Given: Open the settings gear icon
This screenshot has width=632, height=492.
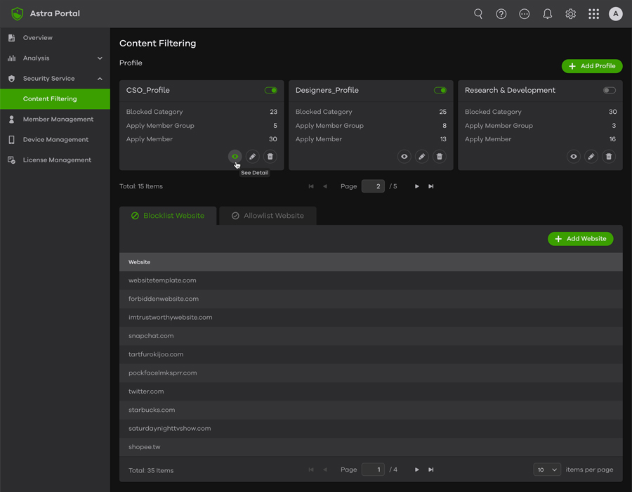Looking at the screenshot, I should [571, 14].
